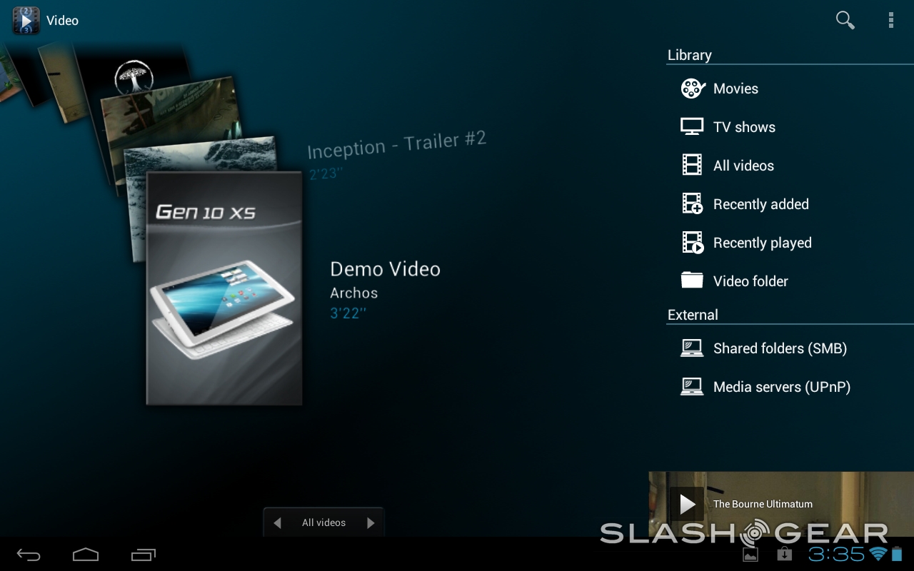Click The Bourne Ultimatum title text
Screen dimensions: 914x571
point(763,504)
